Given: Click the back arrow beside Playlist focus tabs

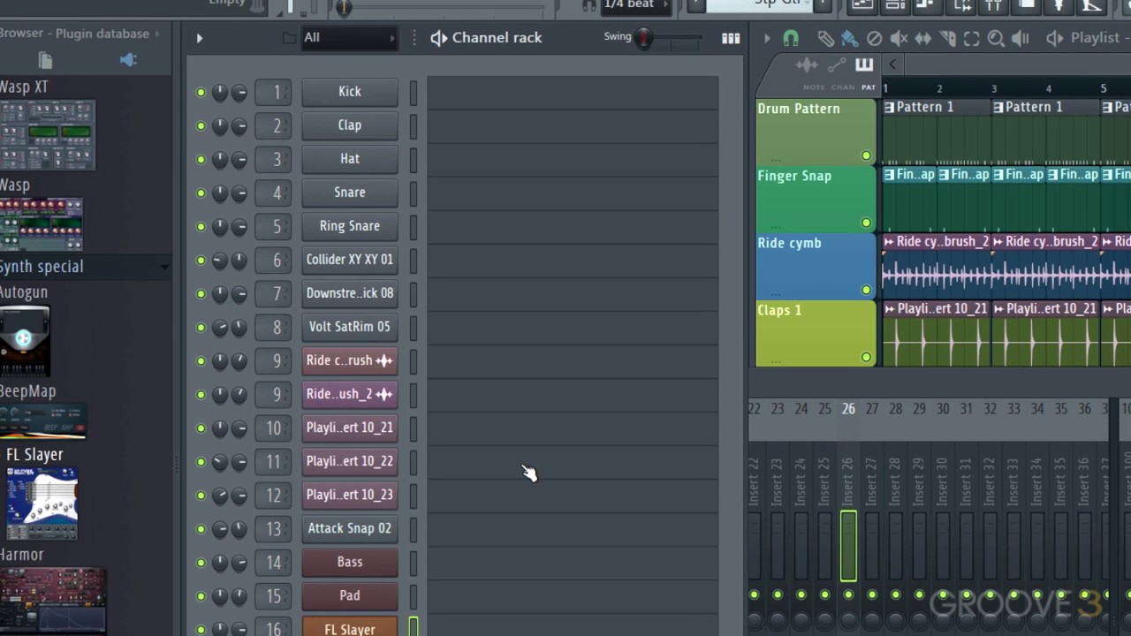Looking at the screenshot, I should point(892,64).
